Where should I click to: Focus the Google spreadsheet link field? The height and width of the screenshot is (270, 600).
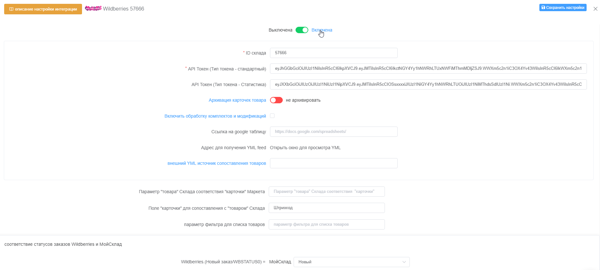point(334,132)
